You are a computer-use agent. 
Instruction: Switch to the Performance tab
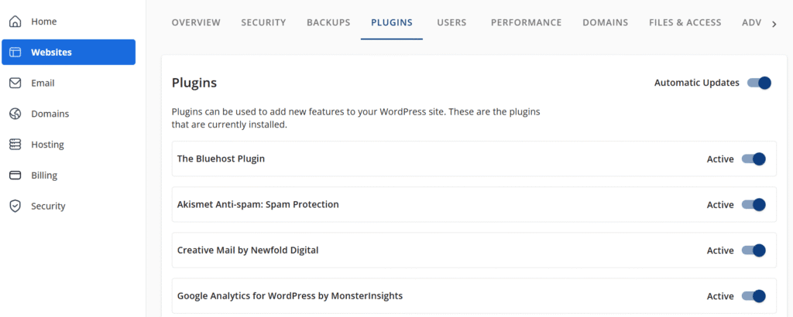click(x=526, y=22)
